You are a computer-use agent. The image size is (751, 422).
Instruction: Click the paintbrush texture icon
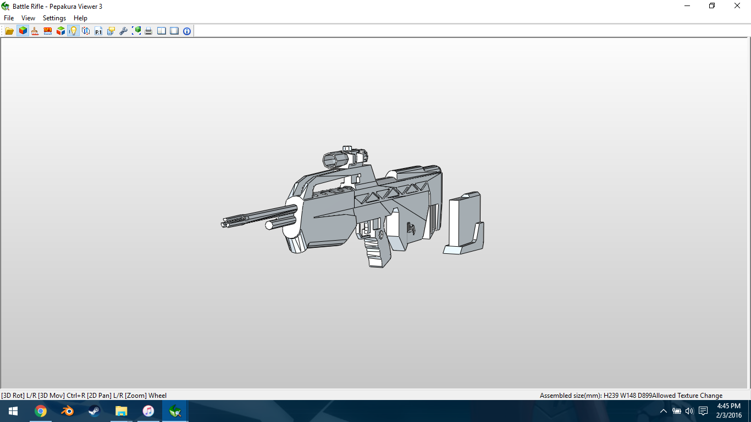click(x=35, y=31)
